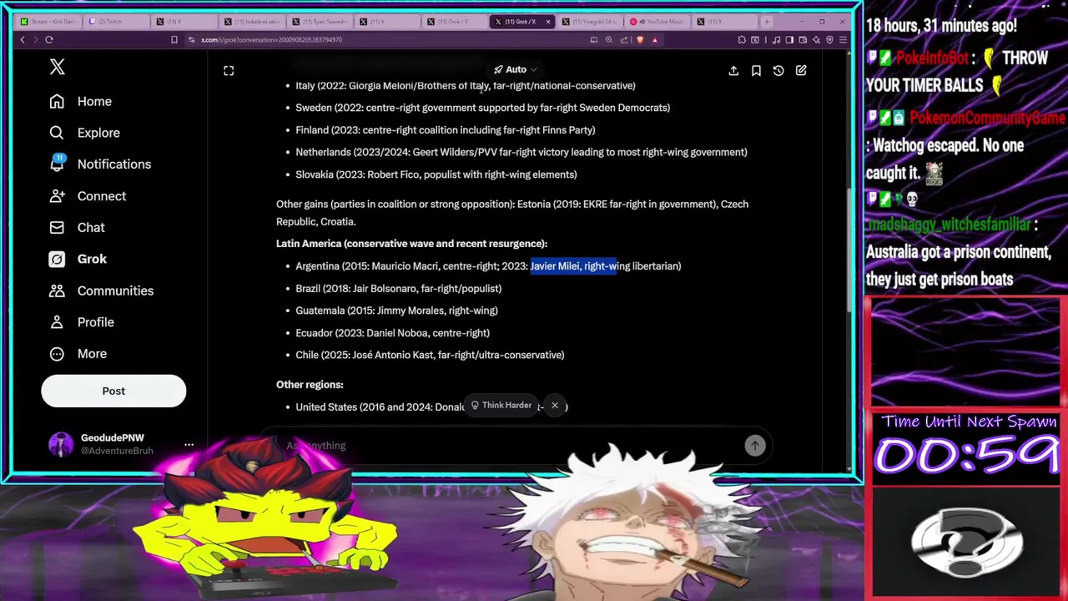Open music note media control icon
This screenshot has height=601, width=1068.
pos(777,39)
